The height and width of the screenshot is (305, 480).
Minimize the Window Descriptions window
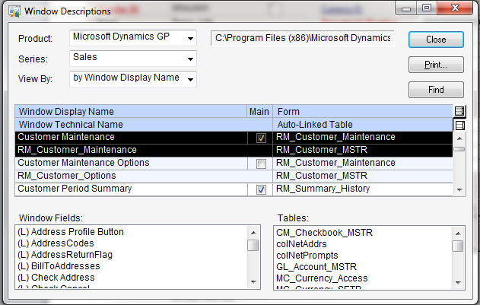click(406, 8)
